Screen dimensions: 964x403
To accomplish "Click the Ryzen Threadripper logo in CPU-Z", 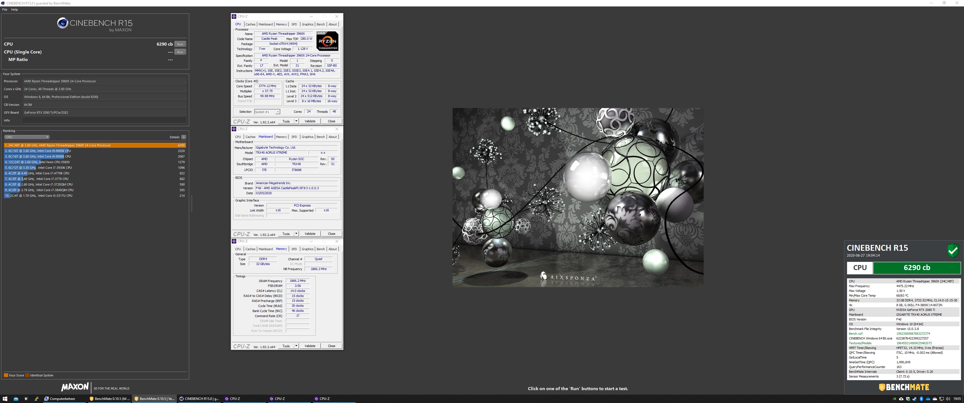I will pos(327,41).
